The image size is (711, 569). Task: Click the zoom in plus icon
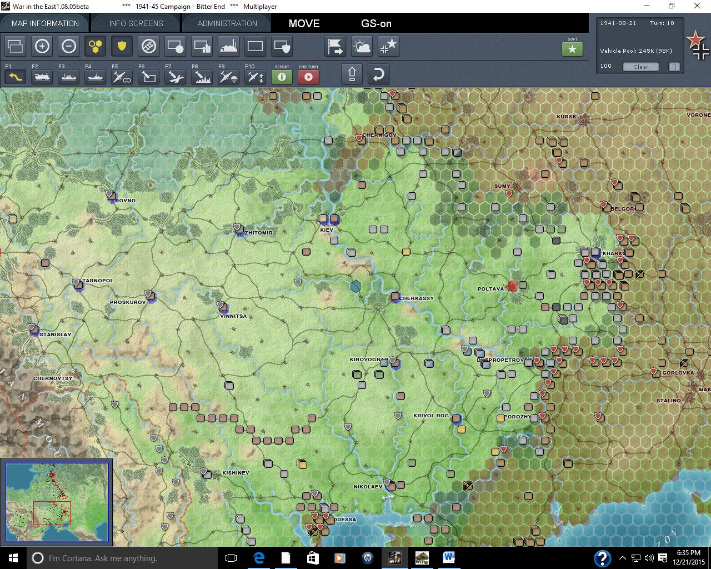click(42, 46)
